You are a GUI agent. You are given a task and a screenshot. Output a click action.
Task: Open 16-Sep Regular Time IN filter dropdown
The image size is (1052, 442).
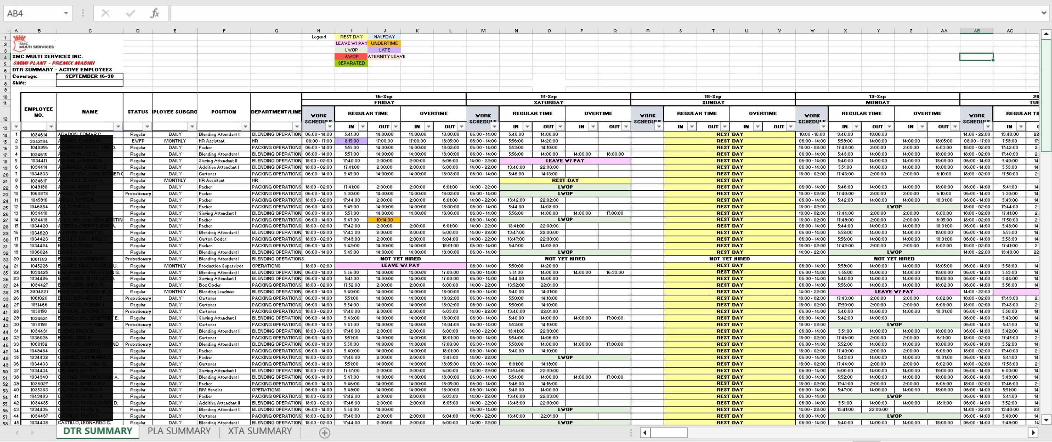[363, 127]
